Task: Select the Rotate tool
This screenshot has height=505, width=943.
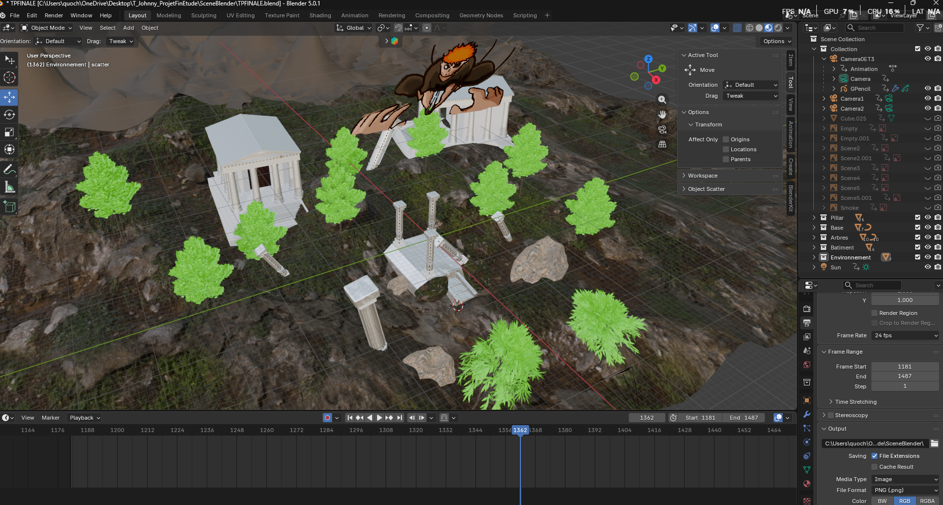Action: click(9, 115)
